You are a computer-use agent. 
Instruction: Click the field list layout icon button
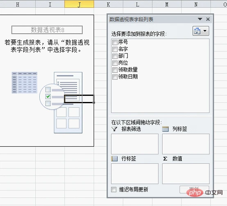[197, 31]
